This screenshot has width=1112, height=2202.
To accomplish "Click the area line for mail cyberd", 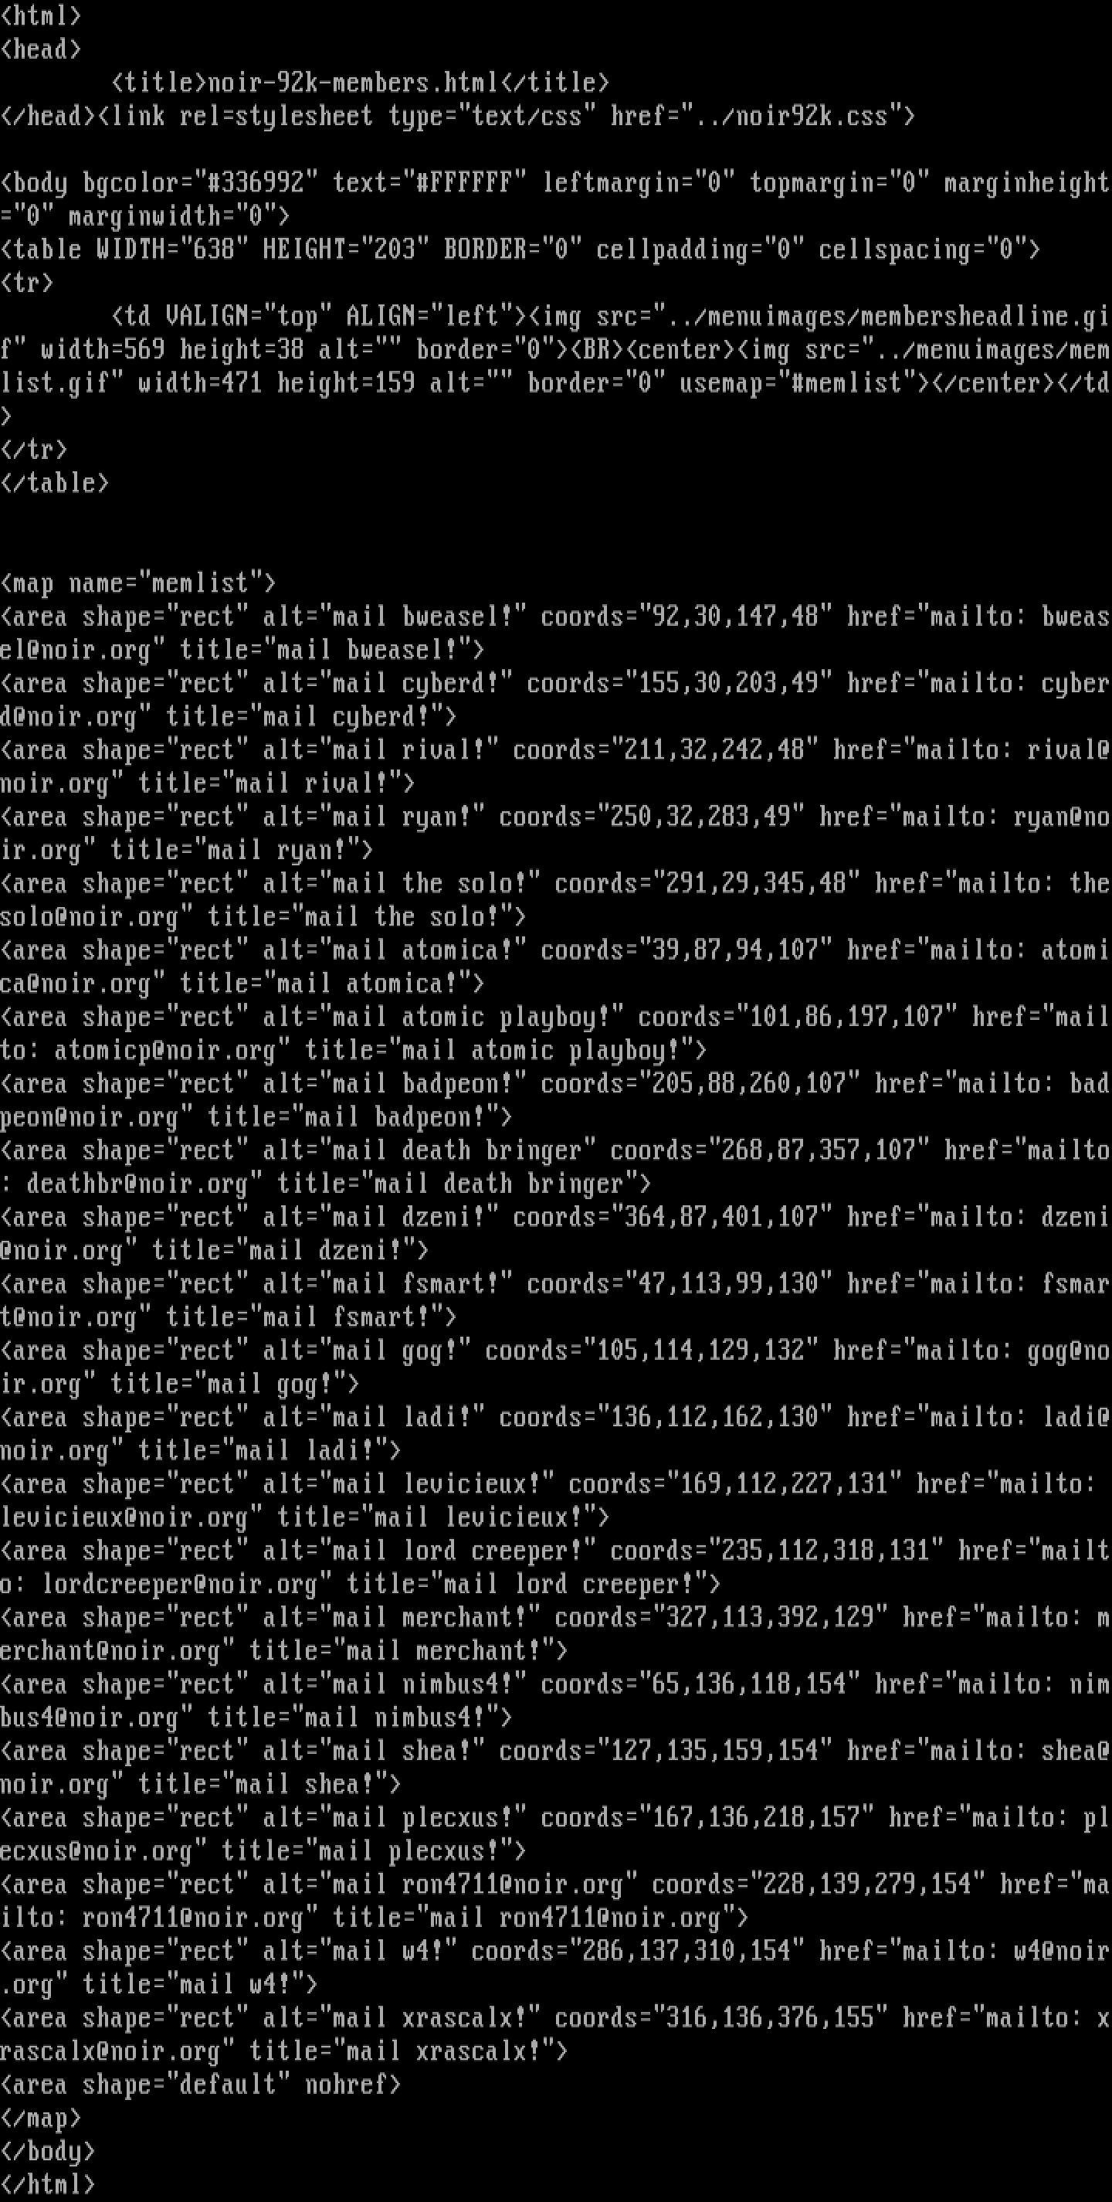I will [x=555, y=700].
